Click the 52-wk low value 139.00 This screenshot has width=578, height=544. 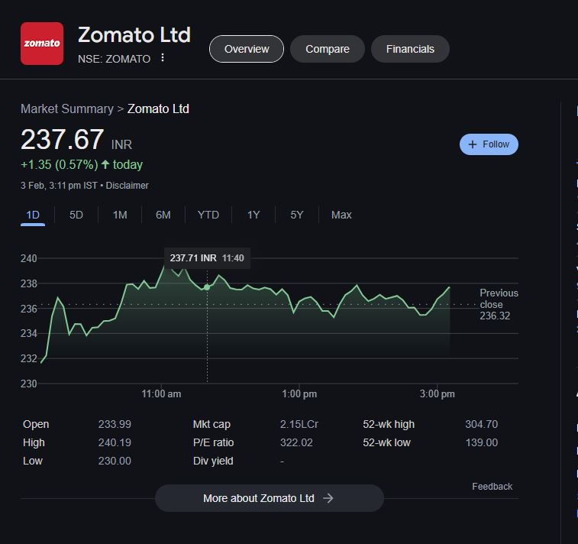pyautogui.click(x=482, y=442)
